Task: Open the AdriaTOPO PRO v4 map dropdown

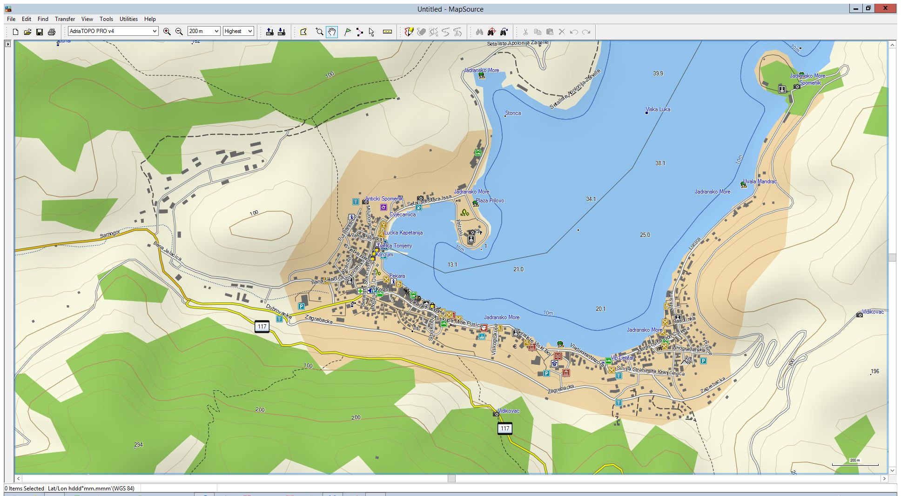Action: click(113, 31)
